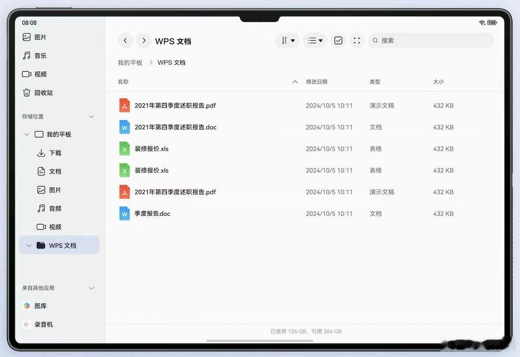Sort by 大小 column header

pyautogui.click(x=438, y=82)
